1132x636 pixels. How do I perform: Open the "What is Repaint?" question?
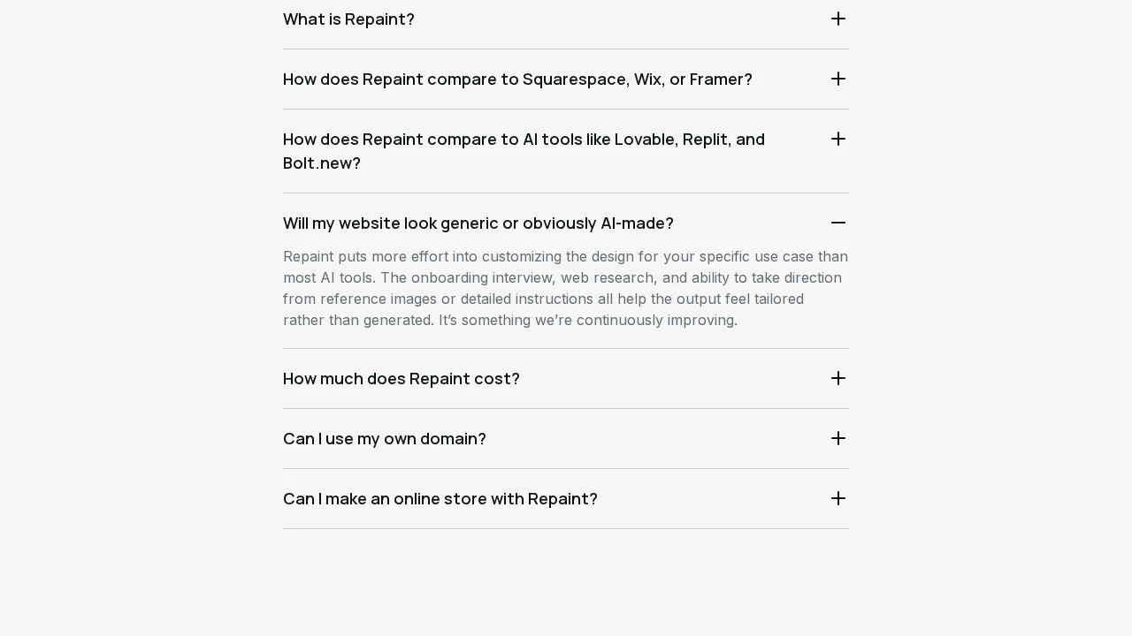(x=348, y=19)
